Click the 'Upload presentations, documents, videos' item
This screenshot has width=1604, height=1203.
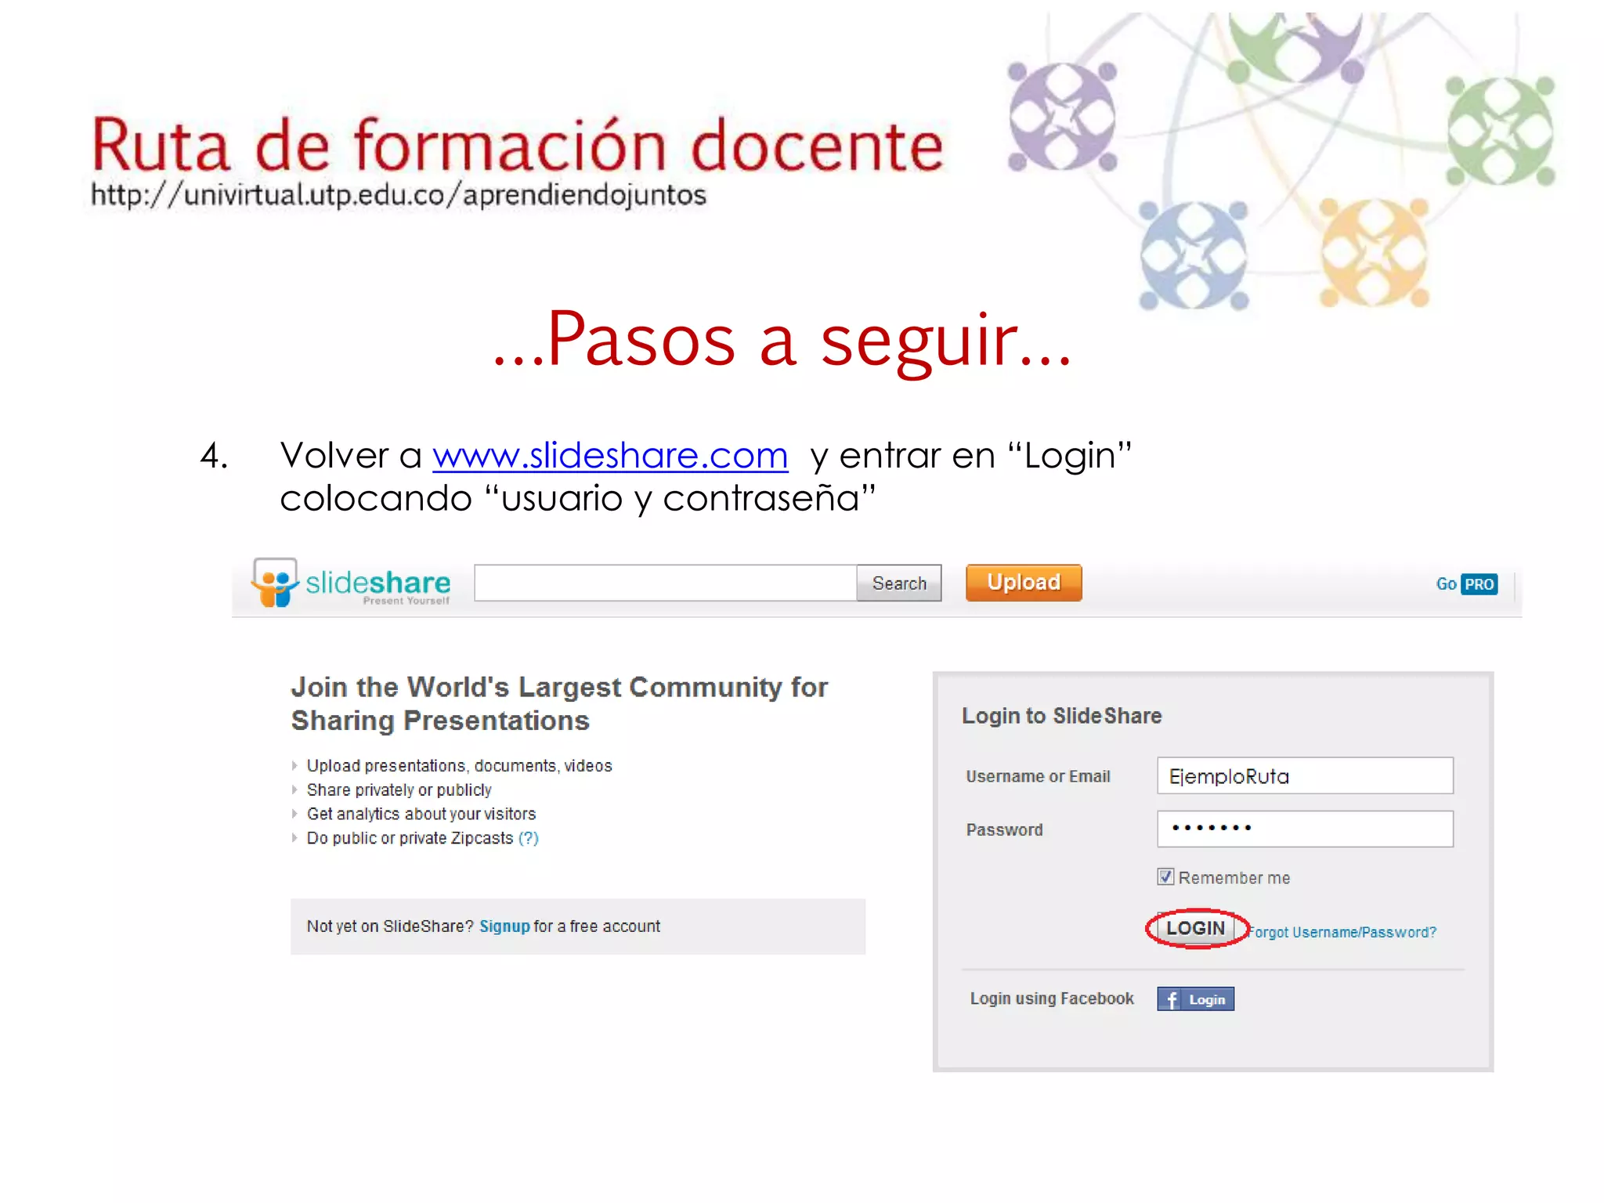pyautogui.click(x=459, y=766)
